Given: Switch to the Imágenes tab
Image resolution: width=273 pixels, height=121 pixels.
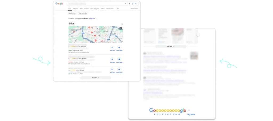Looking at the screenshot, I should pyautogui.click(x=75, y=9).
